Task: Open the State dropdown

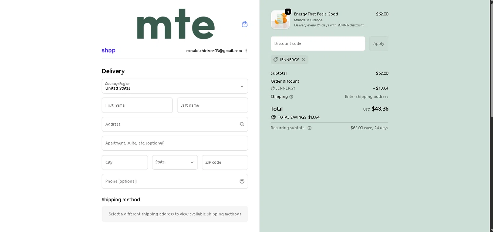Action: 175,162
